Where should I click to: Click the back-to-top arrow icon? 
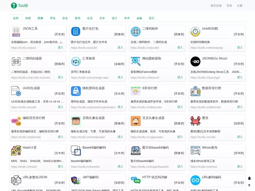point(249,185)
